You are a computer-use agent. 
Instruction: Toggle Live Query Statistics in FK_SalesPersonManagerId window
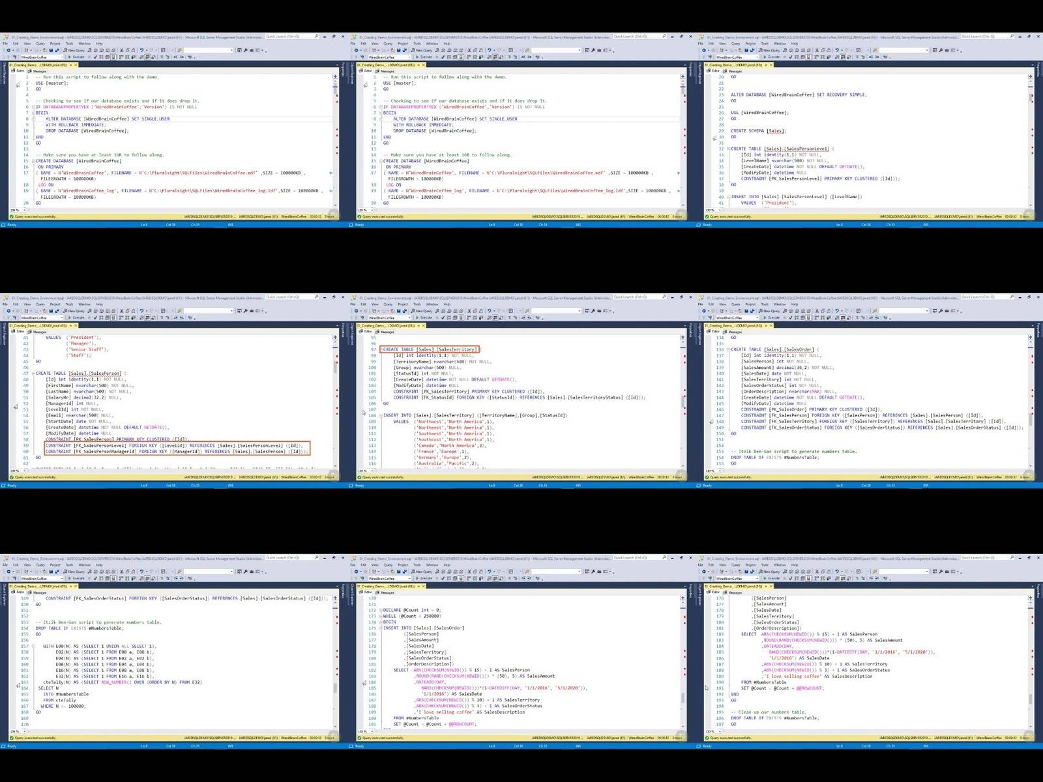point(127,317)
